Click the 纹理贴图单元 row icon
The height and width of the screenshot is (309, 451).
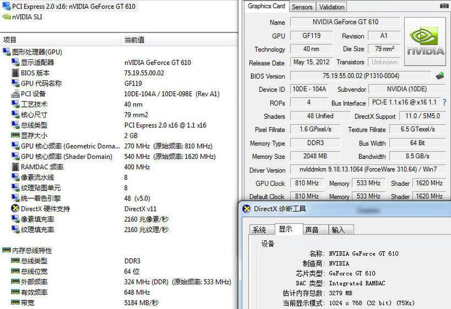click(15, 188)
